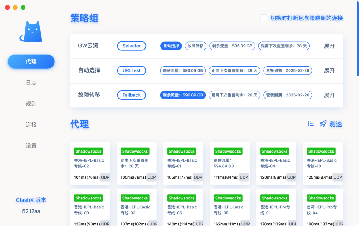Pick proxy card 香港-IEPL-Basic专线-05
This screenshot has width=359, height=226.
pyautogui.click(x=230, y=207)
